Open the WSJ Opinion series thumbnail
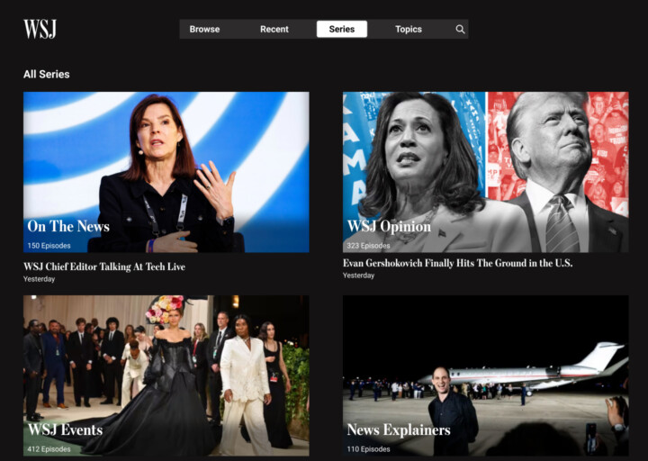This screenshot has width=648, height=461. pyautogui.click(x=486, y=172)
